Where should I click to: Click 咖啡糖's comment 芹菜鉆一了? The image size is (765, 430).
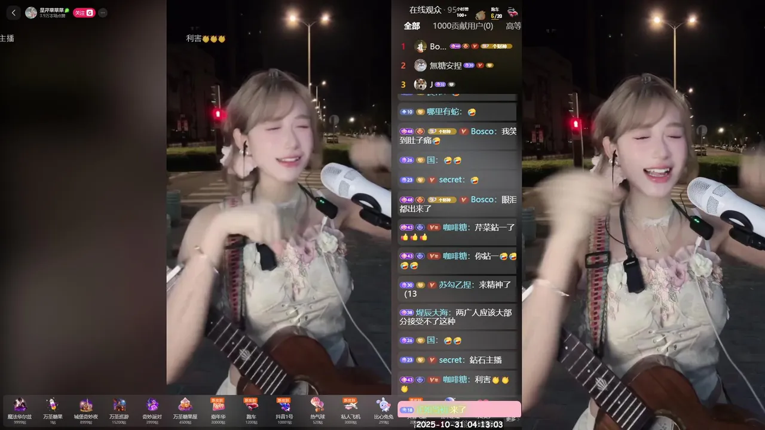458,232
